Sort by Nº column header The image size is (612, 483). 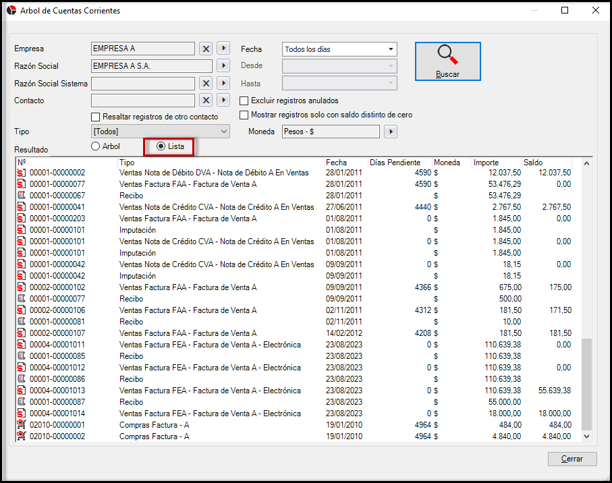(67, 163)
